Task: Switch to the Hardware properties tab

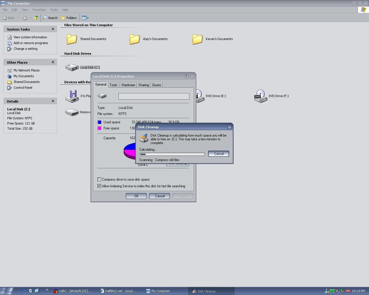Action: pos(128,85)
